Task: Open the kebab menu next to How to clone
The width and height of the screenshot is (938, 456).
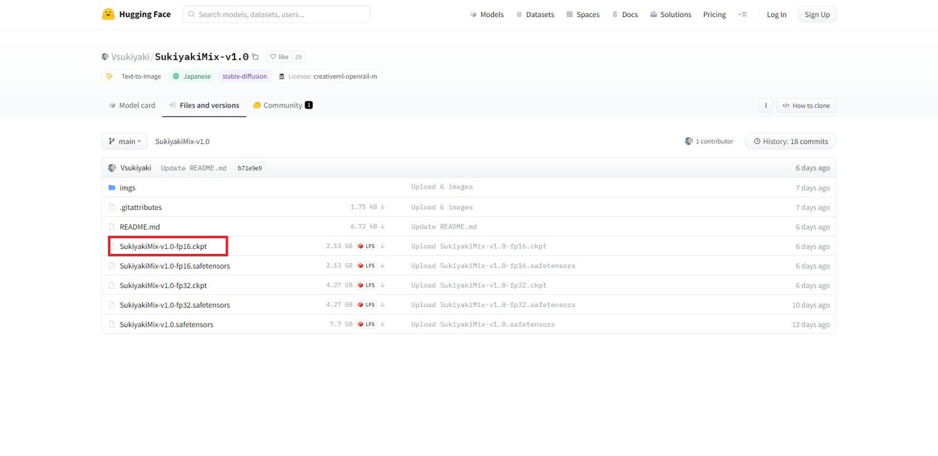Action: (766, 105)
